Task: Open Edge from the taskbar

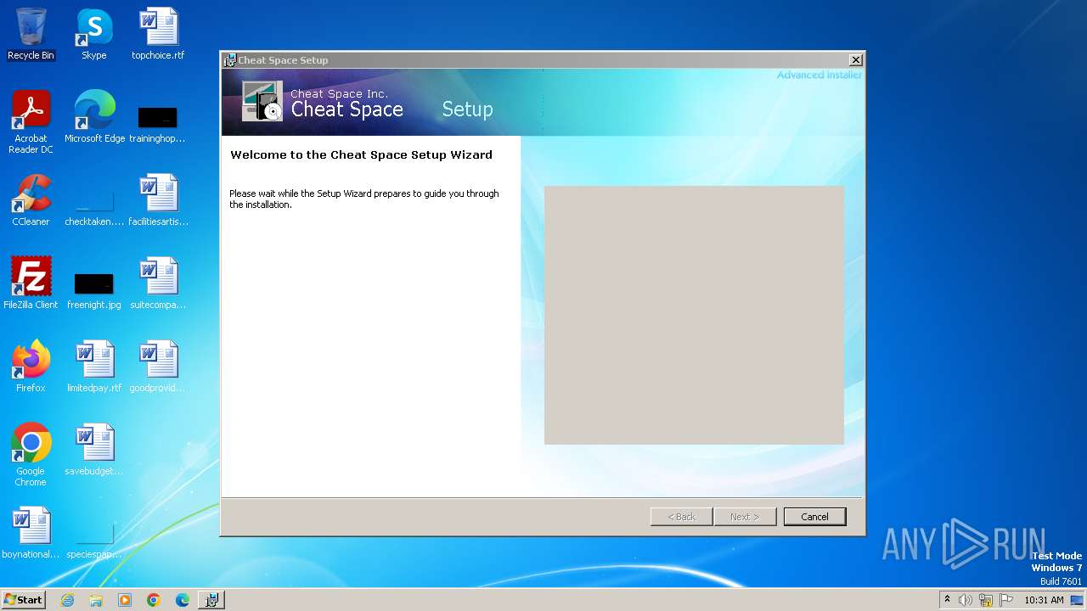Action: [183, 600]
